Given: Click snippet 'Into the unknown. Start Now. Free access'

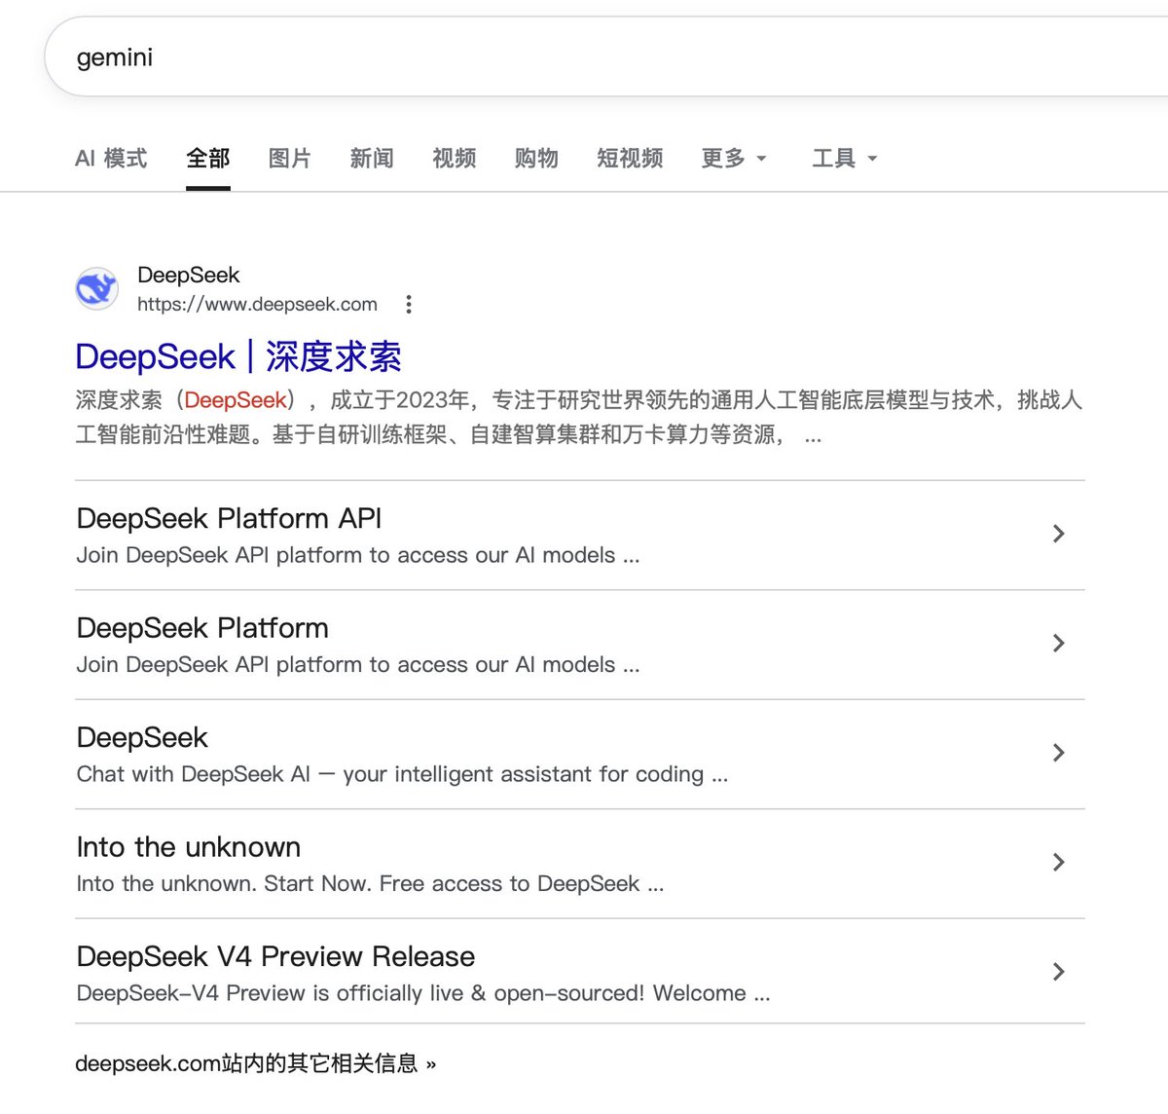Looking at the screenshot, I should click(x=370, y=883).
